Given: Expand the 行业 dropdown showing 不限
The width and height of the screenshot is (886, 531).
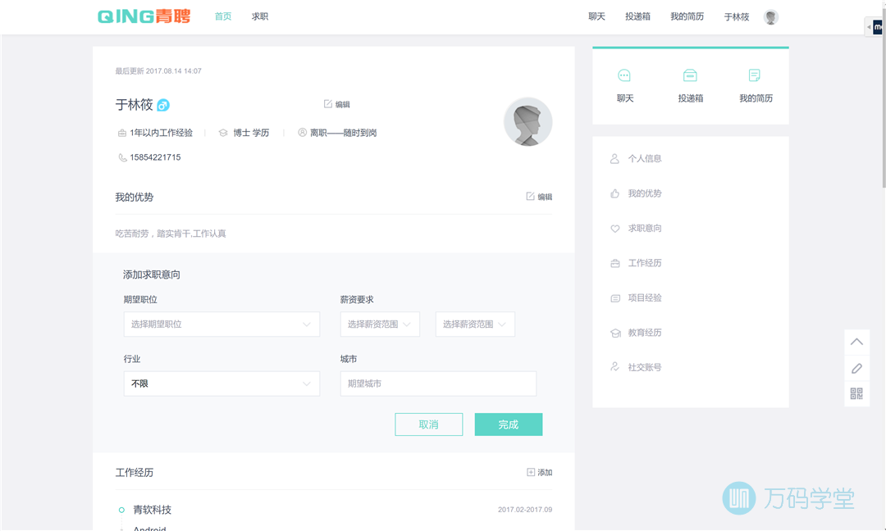Looking at the screenshot, I should [x=221, y=383].
